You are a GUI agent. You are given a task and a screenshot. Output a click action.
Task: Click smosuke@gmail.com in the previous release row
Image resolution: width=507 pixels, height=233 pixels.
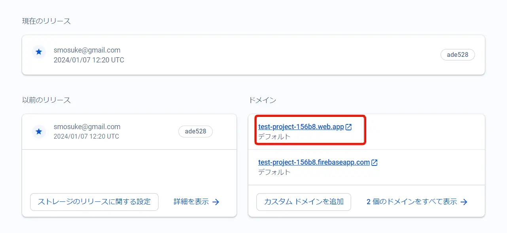point(87,127)
